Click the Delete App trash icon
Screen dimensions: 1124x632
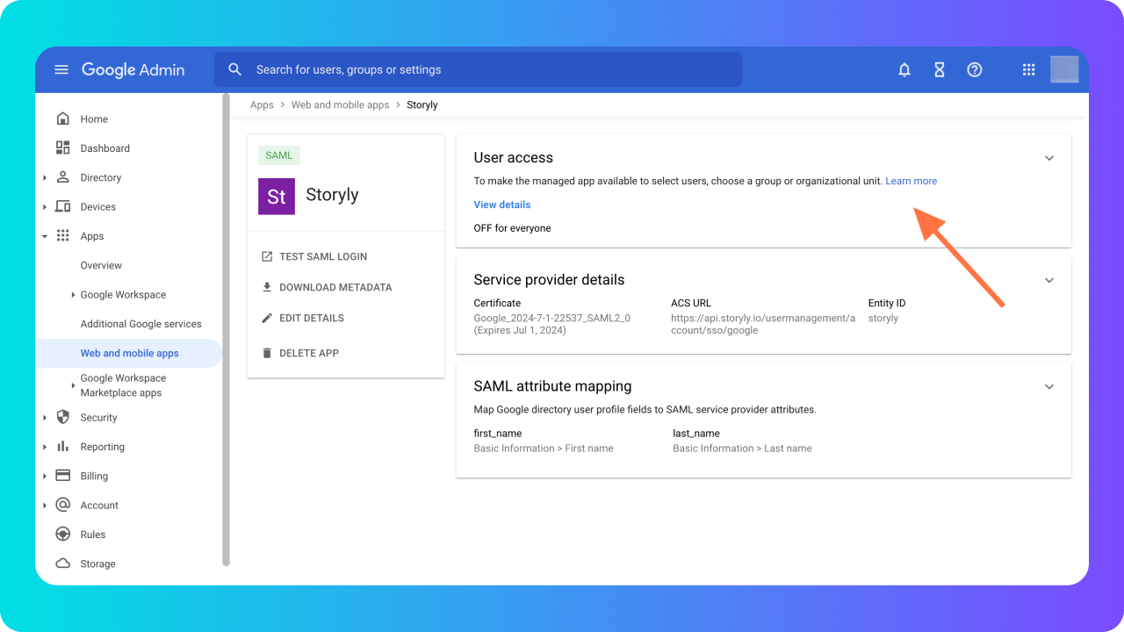tap(267, 353)
